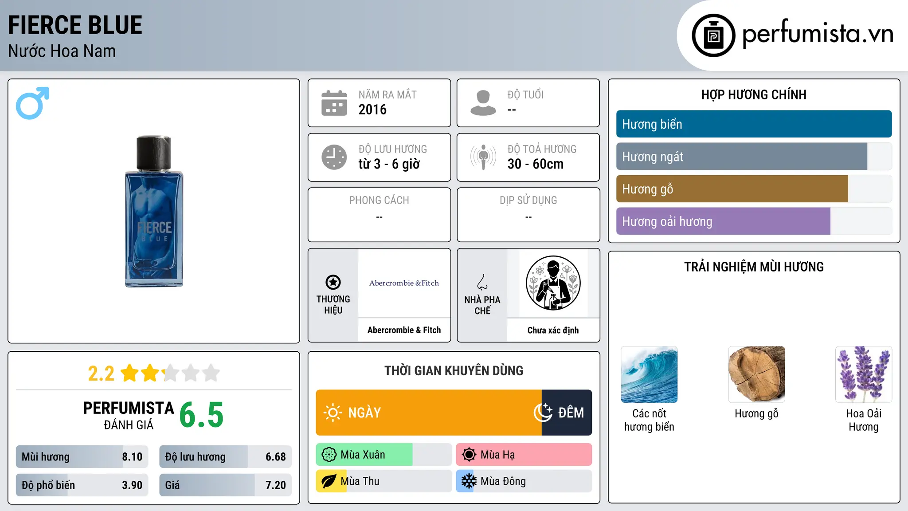Image resolution: width=908 pixels, height=511 pixels.
Task: Click the Mùa Đông season bar
Action: coord(524,481)
